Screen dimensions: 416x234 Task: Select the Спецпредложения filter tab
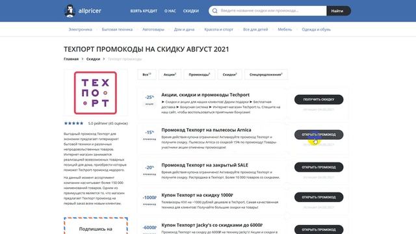pyautogui.click(x=266, y=75)
